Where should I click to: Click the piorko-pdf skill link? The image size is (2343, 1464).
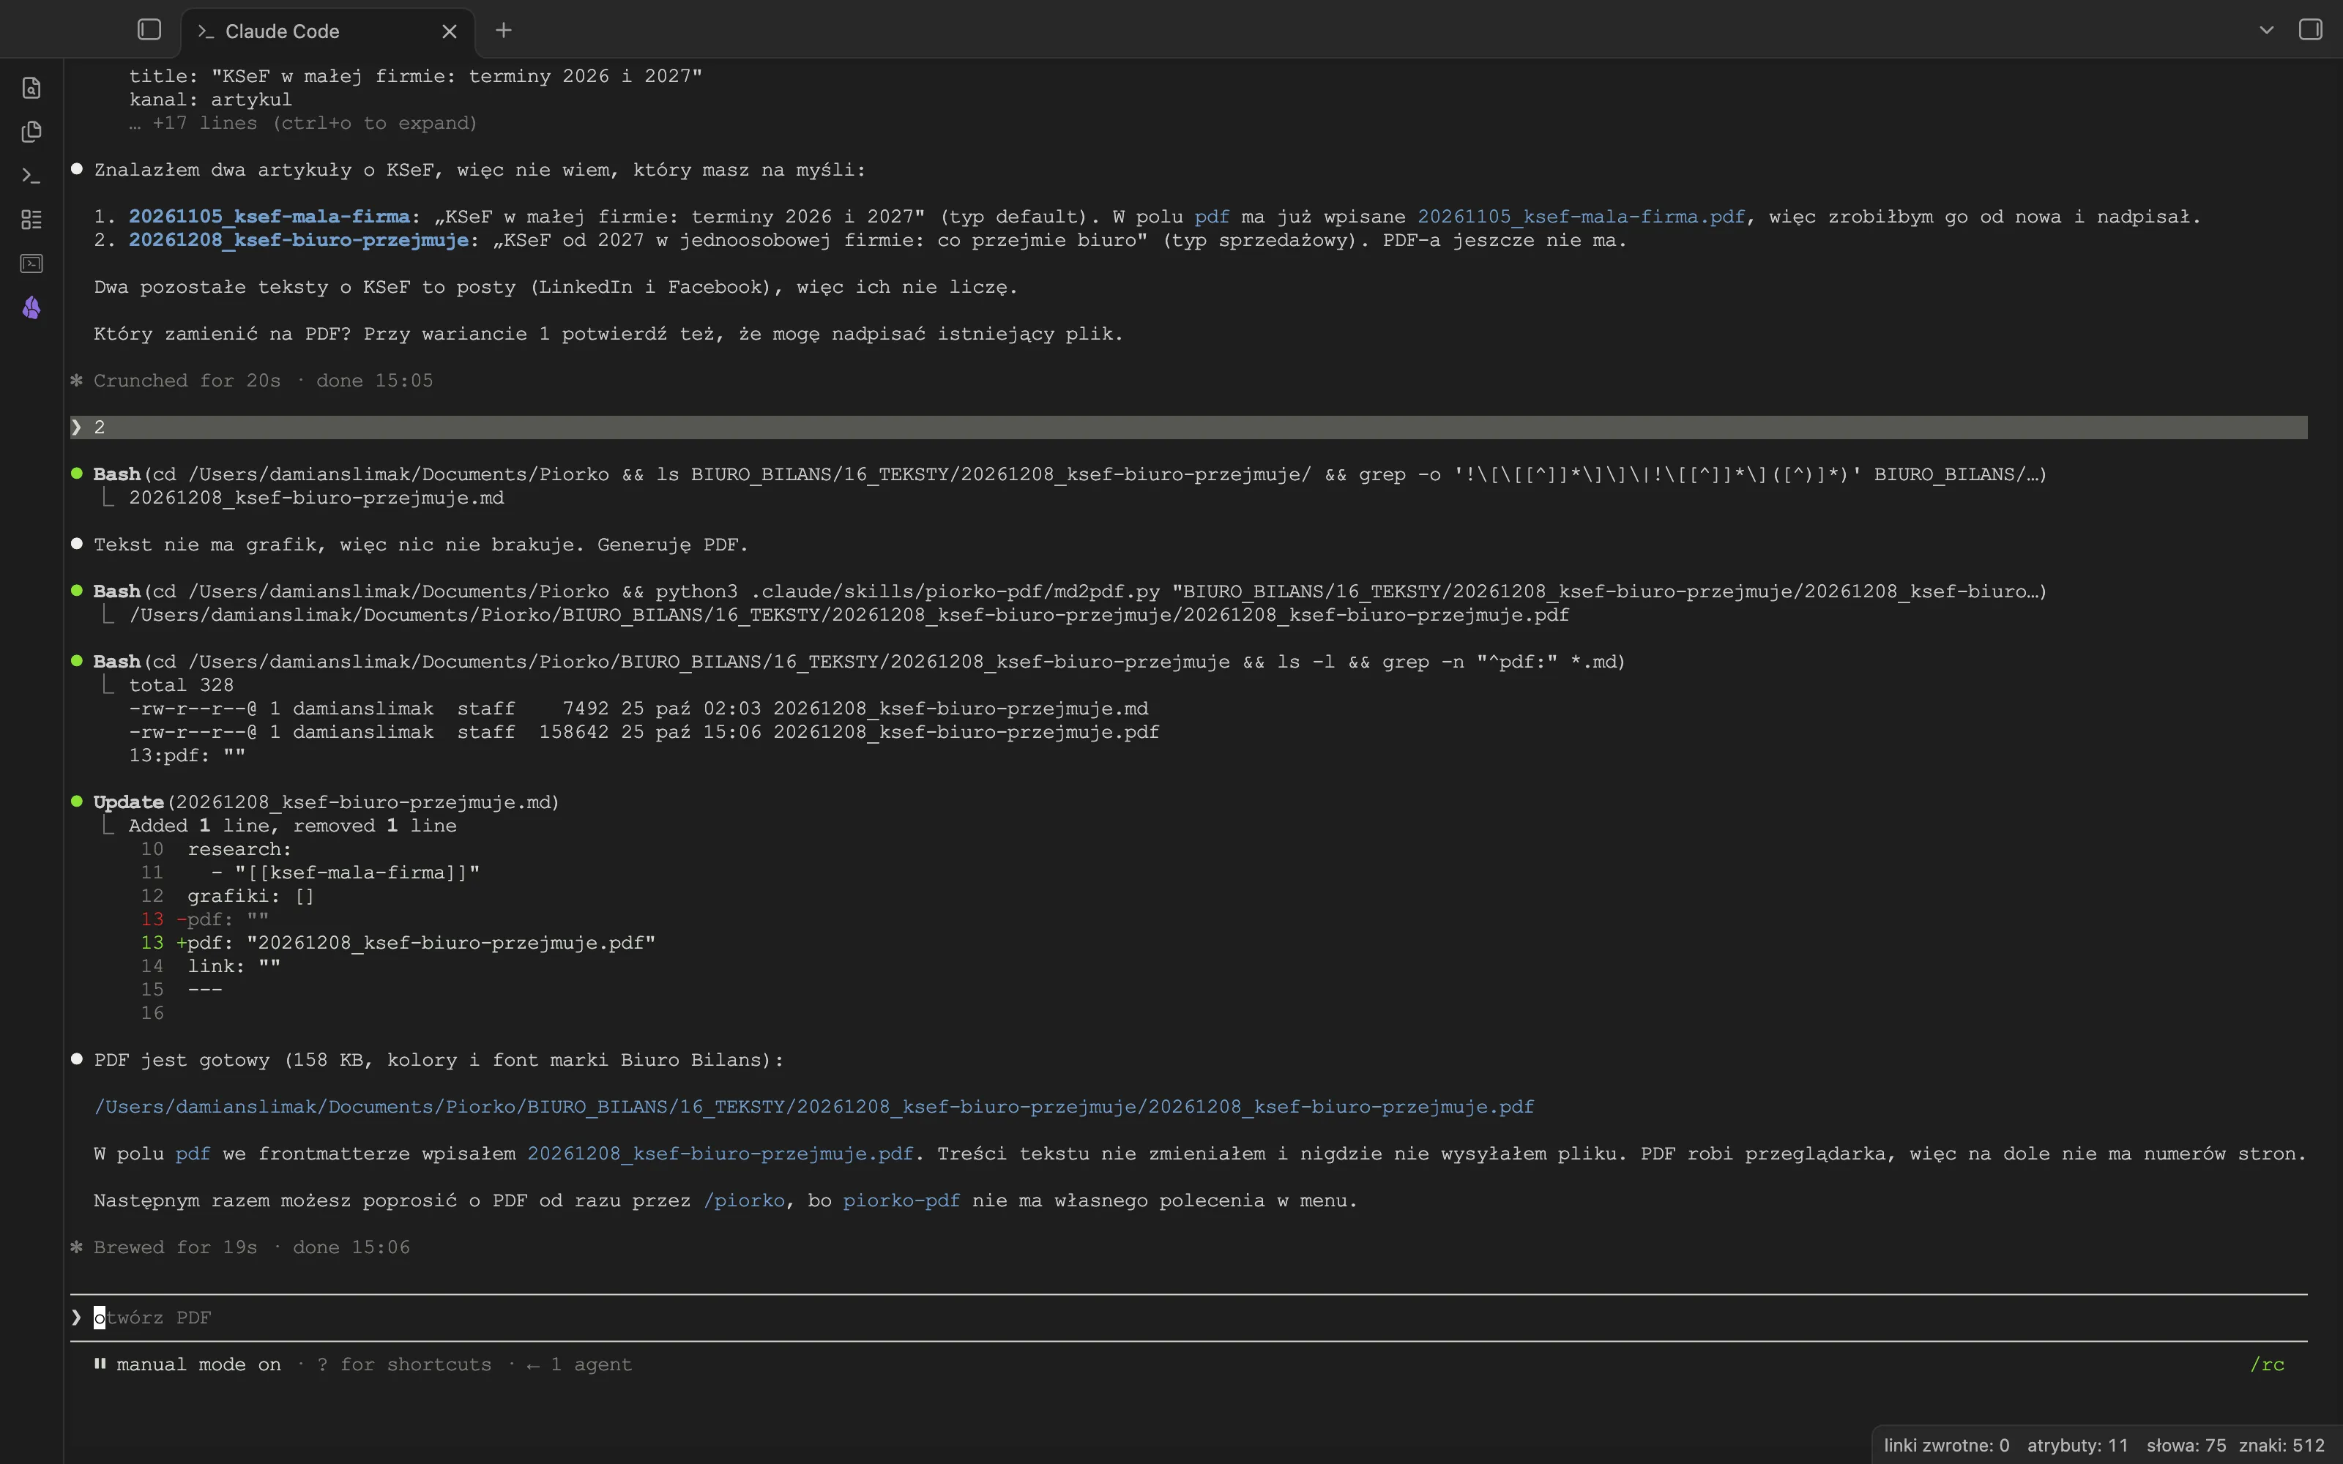coord(901,1200)
